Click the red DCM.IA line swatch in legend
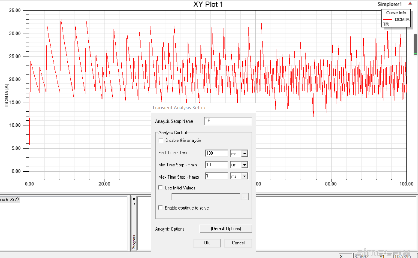This screenshot has height=258, width=418. click(387, 20)
